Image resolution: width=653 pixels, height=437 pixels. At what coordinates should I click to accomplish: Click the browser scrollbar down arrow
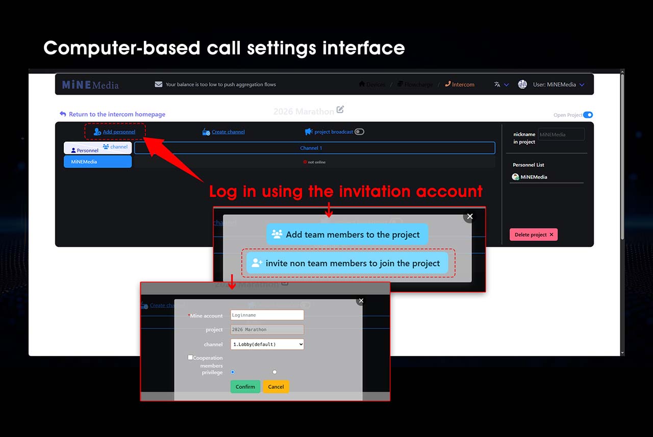621,352
